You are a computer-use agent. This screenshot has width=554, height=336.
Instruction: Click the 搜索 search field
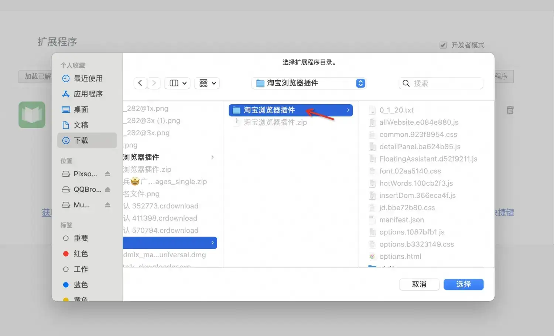(441, 83)
